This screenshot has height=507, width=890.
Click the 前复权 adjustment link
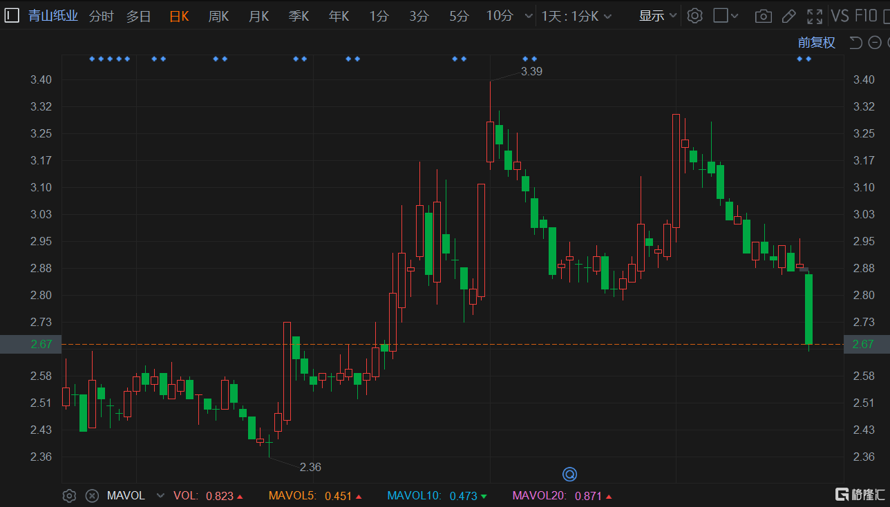click(x=816, y=43)
